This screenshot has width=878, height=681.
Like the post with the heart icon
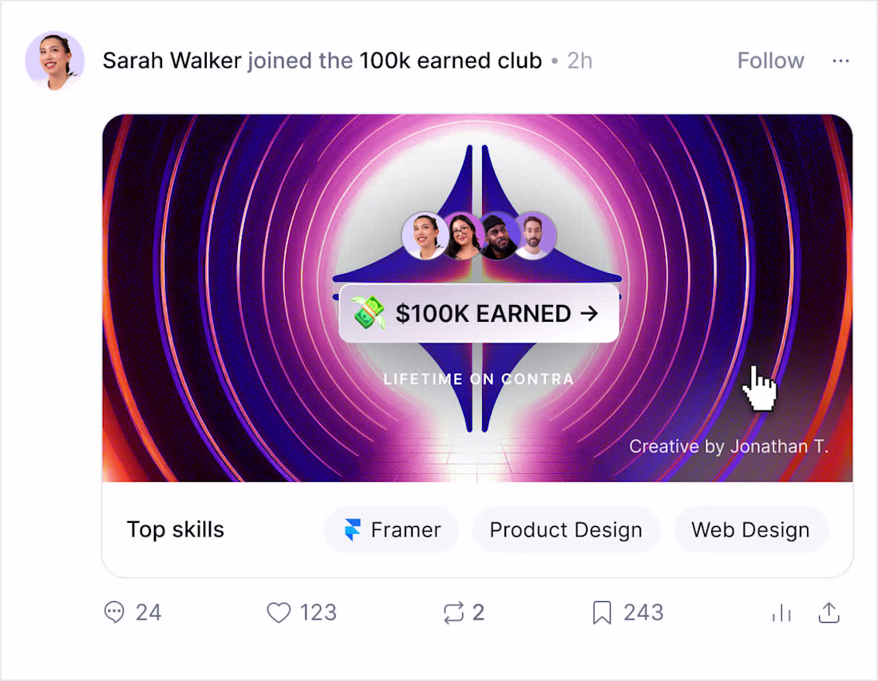click(279, 612)
